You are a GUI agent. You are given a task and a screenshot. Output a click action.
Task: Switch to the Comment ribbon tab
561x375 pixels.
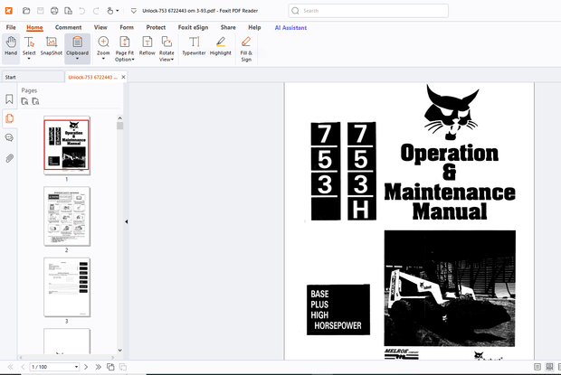[x=69, y=27]
